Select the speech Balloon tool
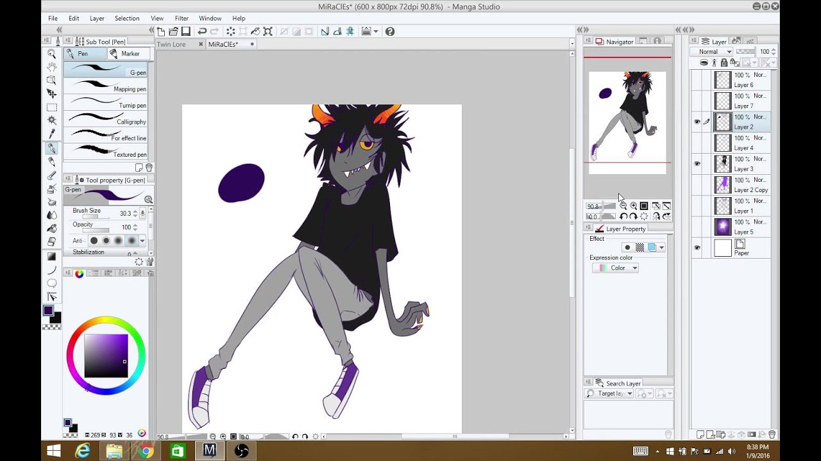This screenshot has width=821, height=461. click(51, 283)
